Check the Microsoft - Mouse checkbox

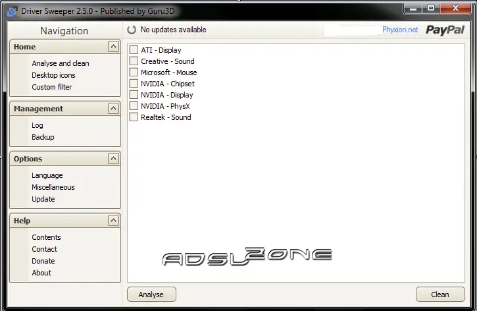click(x=134, y=72)
